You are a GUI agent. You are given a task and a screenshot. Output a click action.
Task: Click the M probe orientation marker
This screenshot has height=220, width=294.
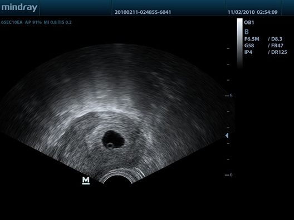click(x=86, y=181)
